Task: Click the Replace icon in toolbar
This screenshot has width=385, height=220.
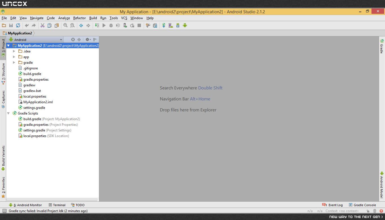Action: click(72, 25)
